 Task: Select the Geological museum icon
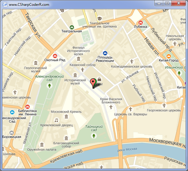click(x=36, y=63)
